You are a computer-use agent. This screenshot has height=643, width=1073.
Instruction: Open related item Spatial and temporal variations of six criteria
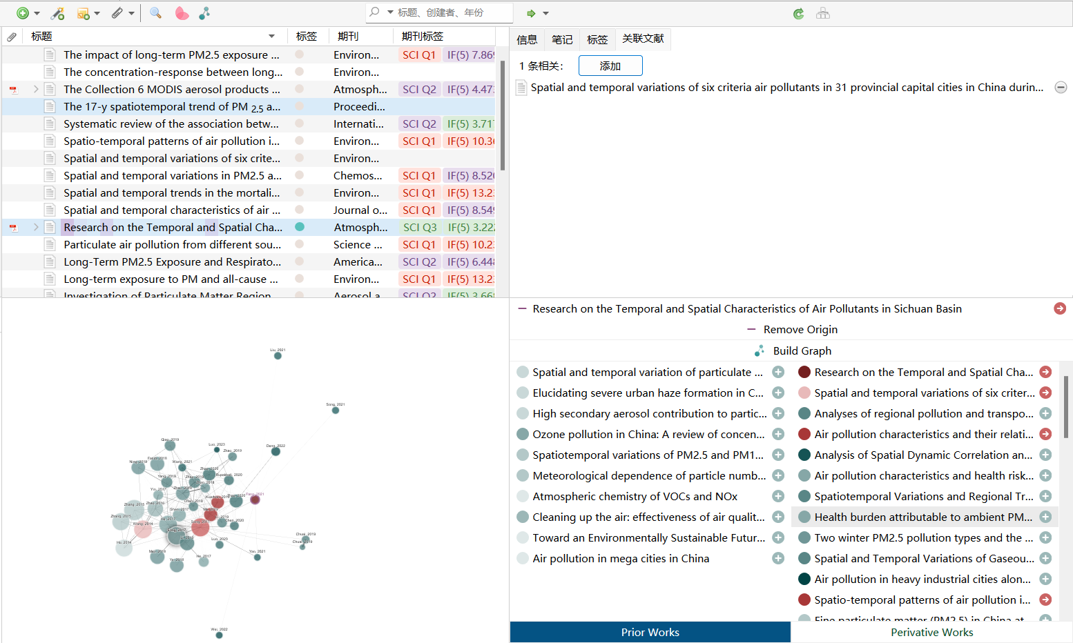click(x=786, y=87)
